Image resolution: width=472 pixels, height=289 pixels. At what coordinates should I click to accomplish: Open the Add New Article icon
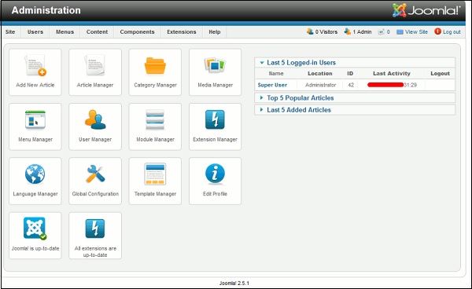tap(35, 65)
